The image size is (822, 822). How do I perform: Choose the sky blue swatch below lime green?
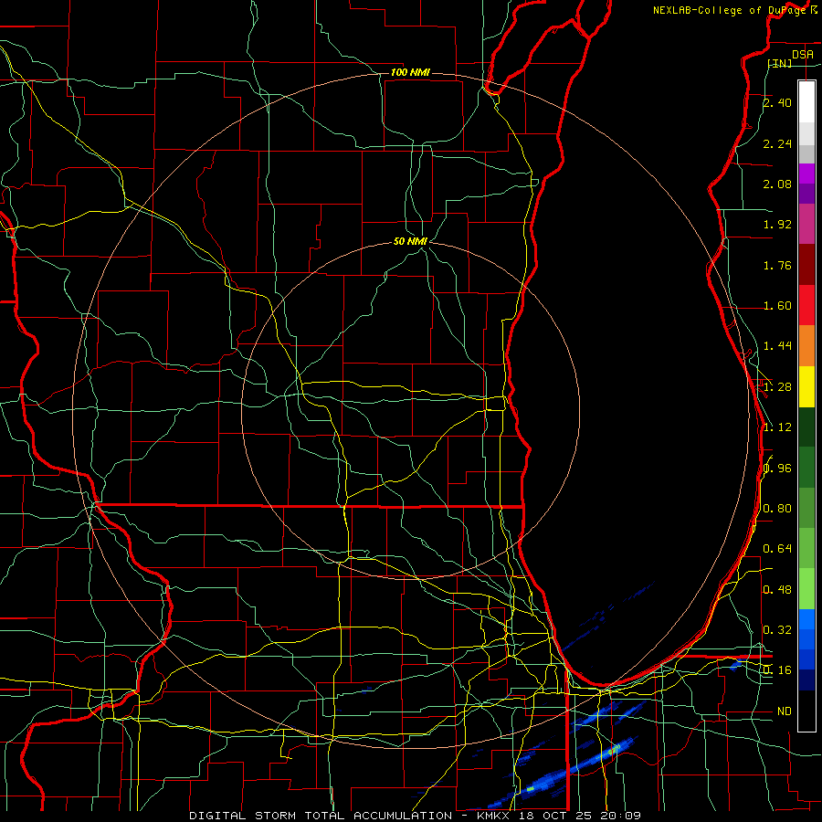tap(806, 619)
